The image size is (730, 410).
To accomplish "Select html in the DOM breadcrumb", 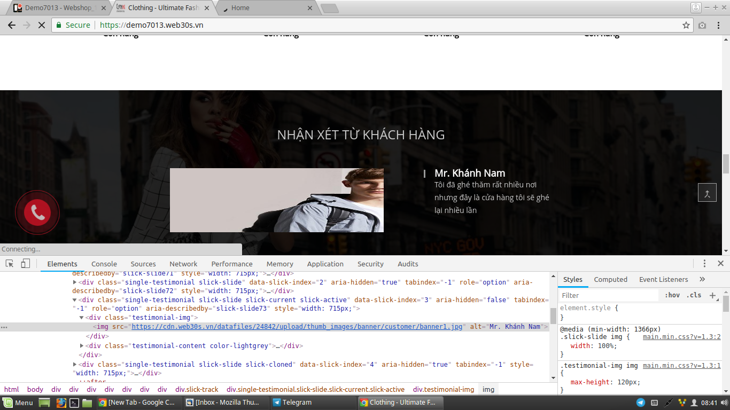I will coord(11,389).
